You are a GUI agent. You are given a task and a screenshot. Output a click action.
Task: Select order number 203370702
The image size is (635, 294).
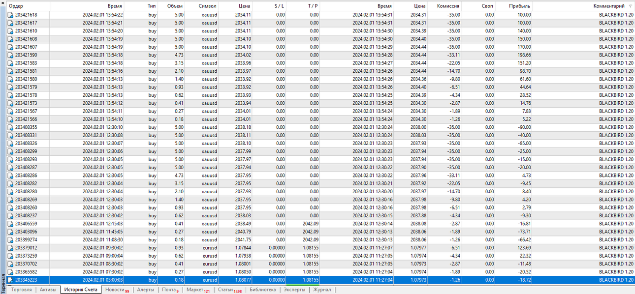click(x=26, y=264)
